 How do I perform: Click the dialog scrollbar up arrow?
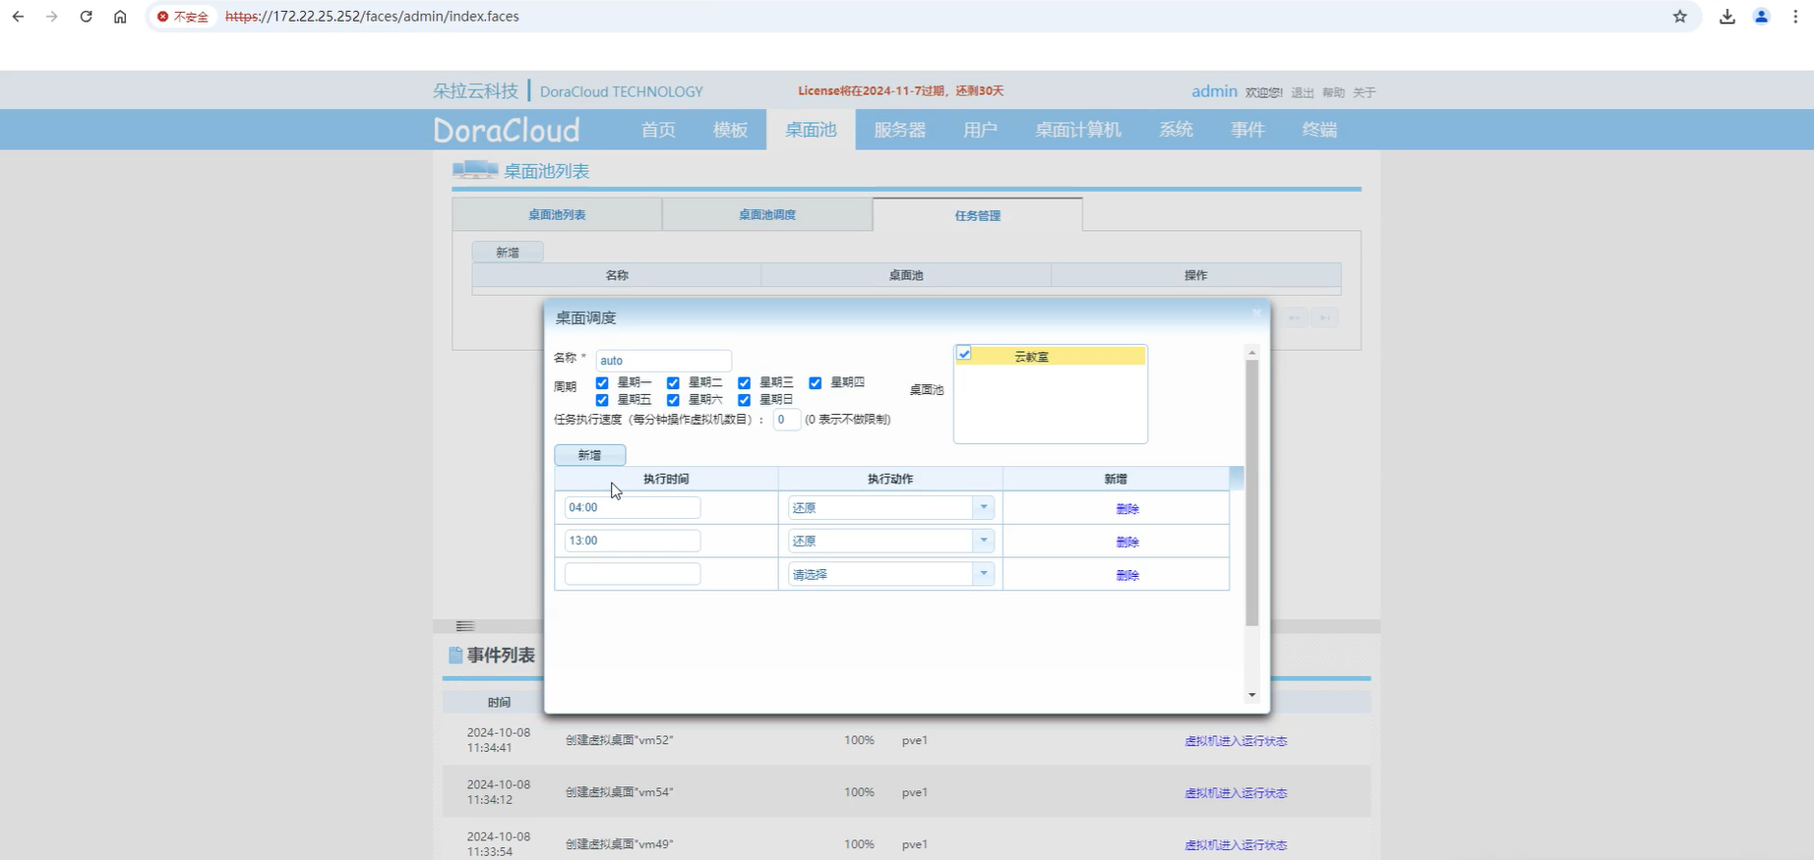(1252, 352)
